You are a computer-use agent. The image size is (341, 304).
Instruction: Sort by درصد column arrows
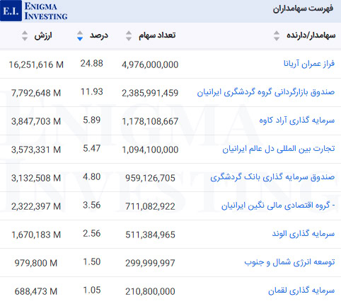[x=80, y=35]
